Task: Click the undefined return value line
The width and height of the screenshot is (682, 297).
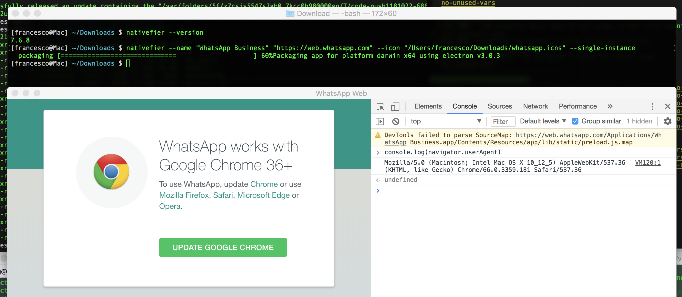Action: [x=401, y=180]
